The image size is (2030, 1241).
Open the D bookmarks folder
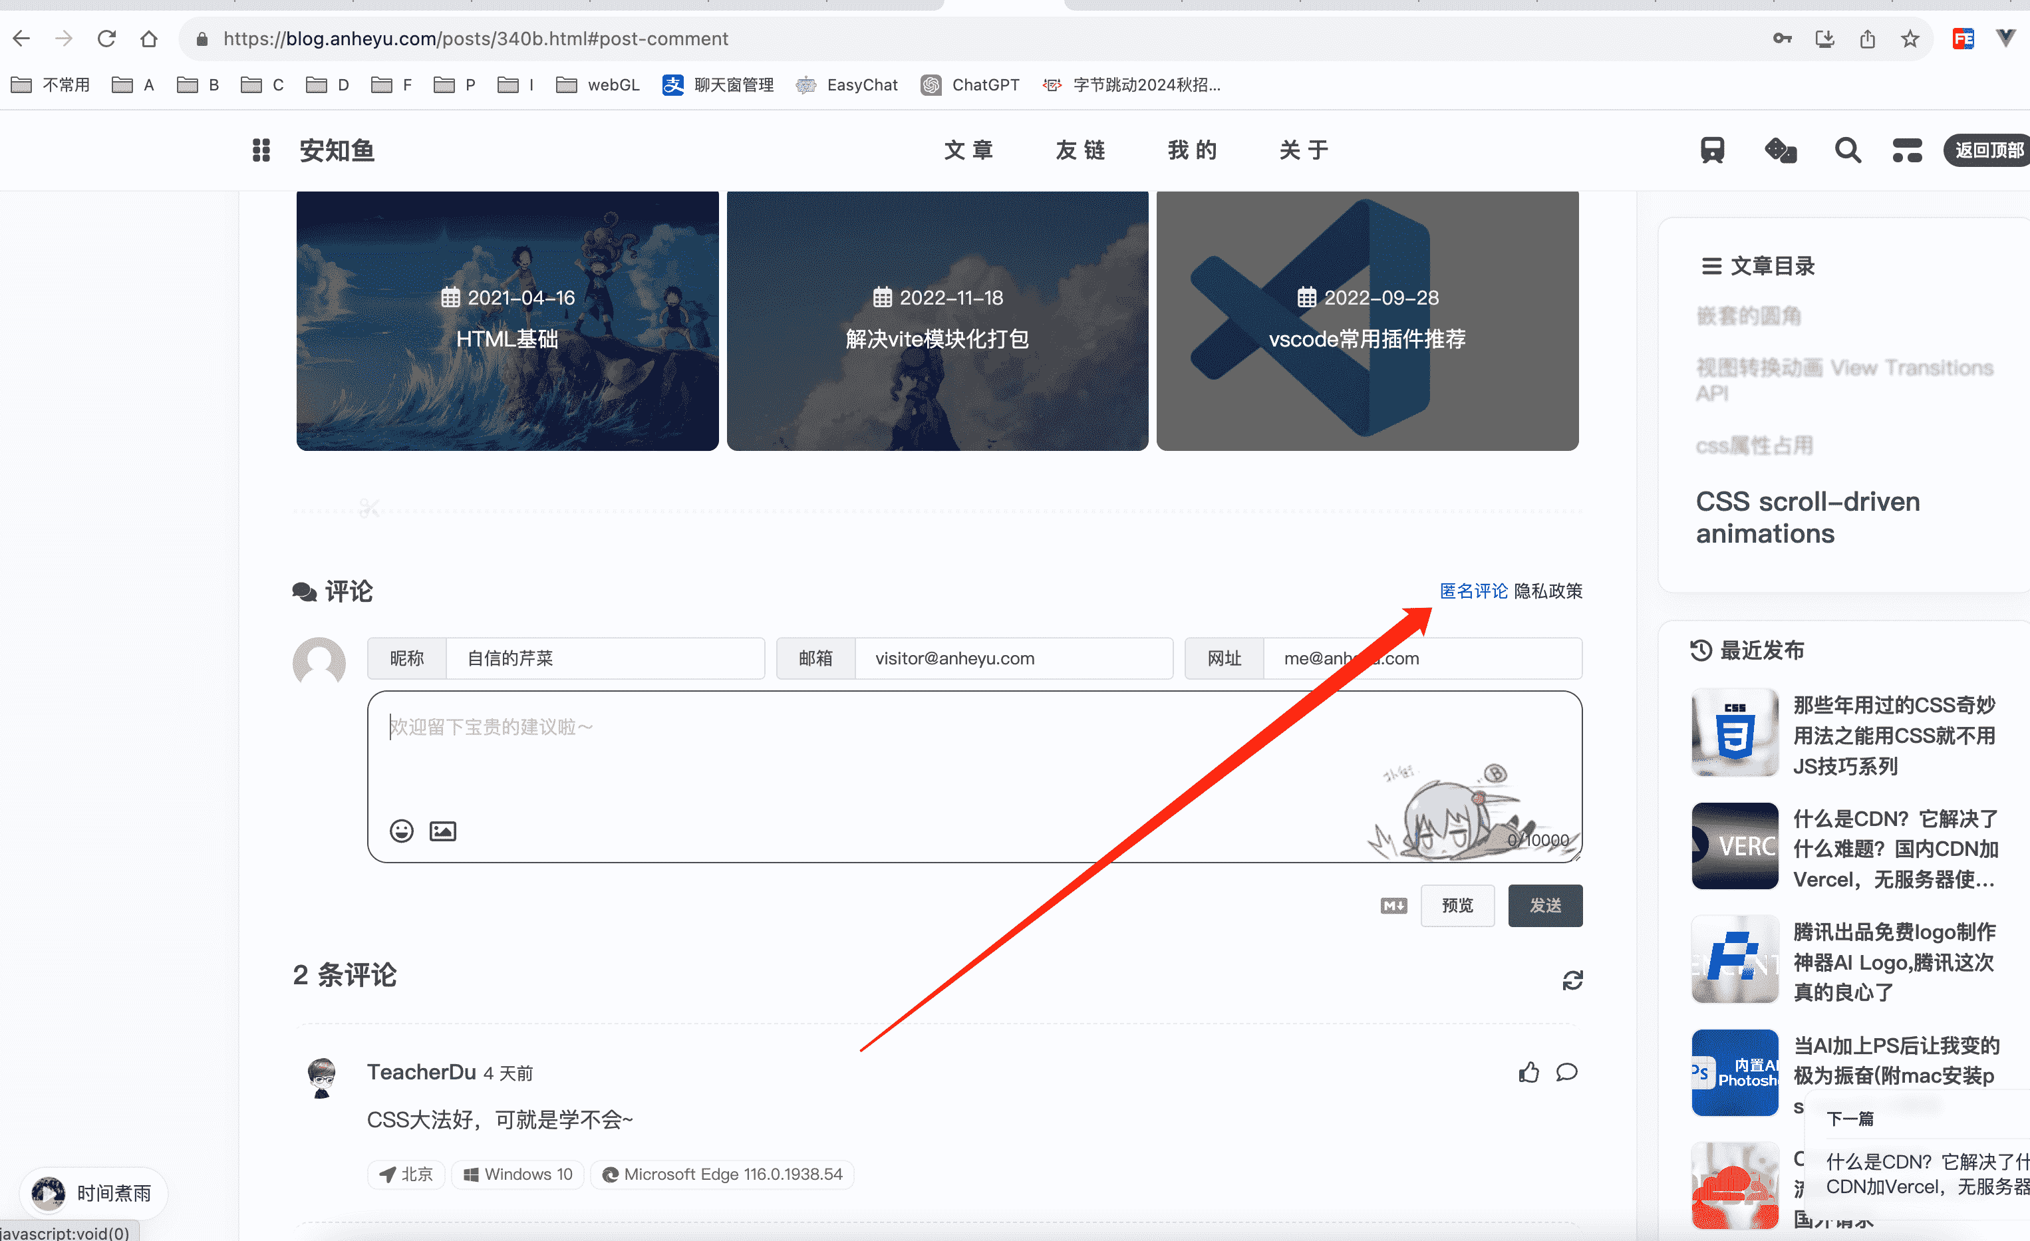[x=327, y=84]
